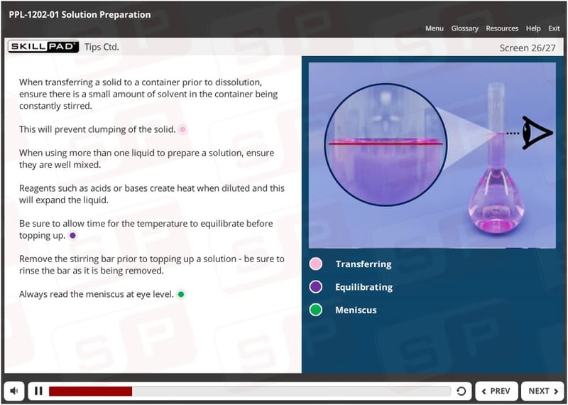Click the 'PPL-1202-01 Solution Preparation' title
The width and height of the screenshot is (568, 405).
[x=80, y=14]
